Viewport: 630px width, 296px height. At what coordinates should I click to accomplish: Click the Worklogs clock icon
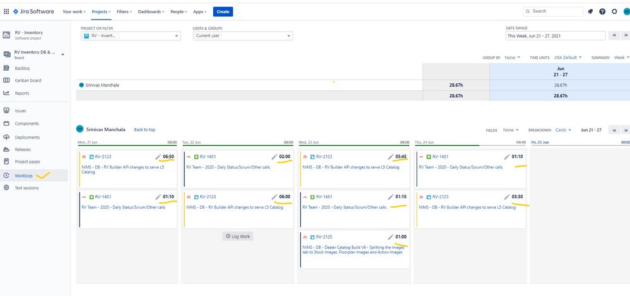coord(6,175)
